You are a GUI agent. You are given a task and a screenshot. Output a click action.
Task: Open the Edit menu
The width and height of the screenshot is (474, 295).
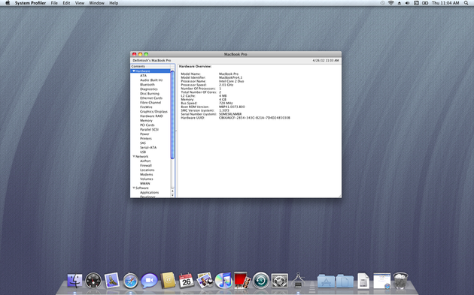coord(66,3)
